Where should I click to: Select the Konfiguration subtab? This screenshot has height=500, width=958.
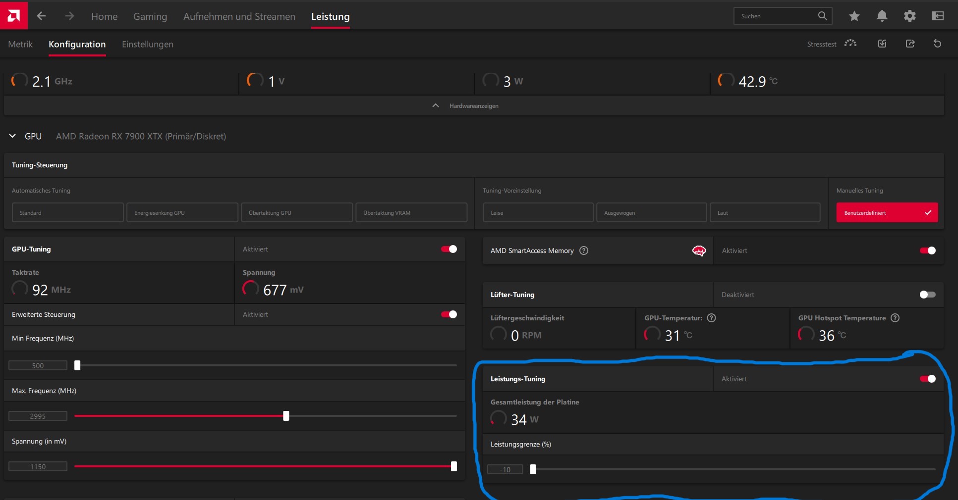(77, 44)
